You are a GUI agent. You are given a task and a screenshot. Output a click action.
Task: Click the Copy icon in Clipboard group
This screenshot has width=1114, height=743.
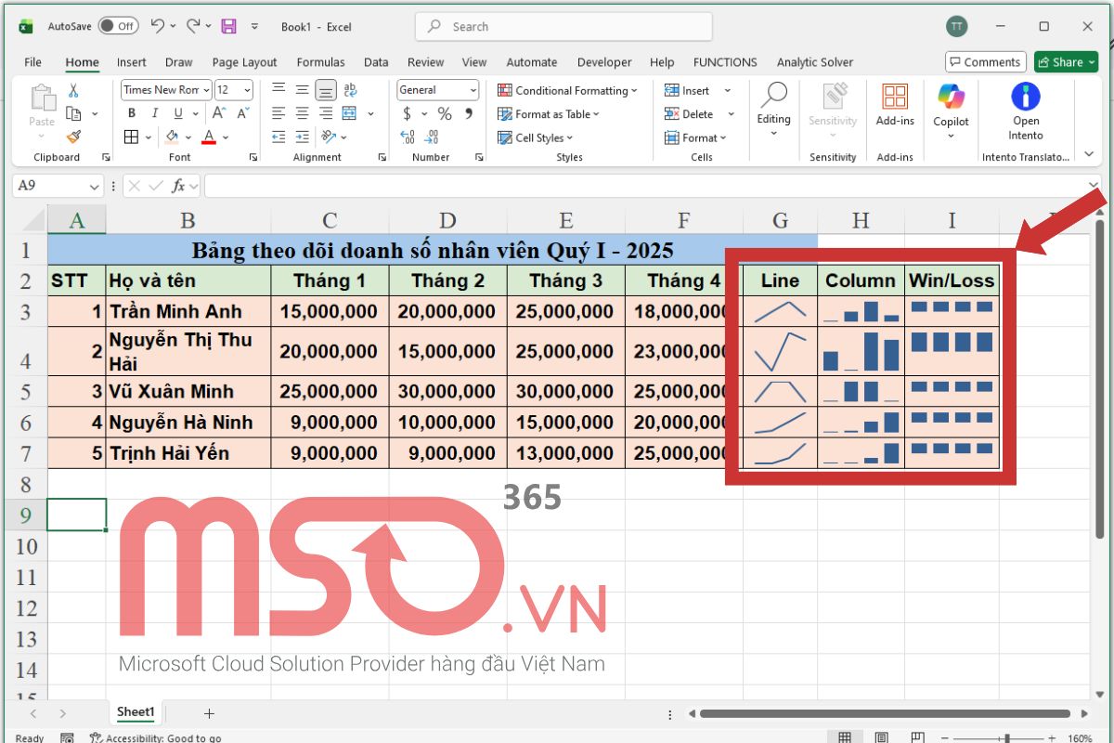[x=73, y=113]
